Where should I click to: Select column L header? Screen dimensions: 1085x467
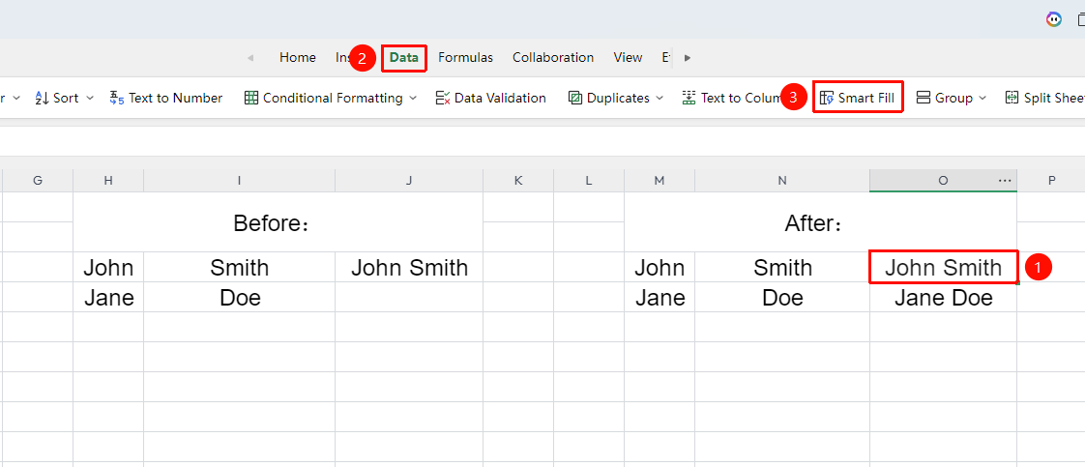coord(589,181)
